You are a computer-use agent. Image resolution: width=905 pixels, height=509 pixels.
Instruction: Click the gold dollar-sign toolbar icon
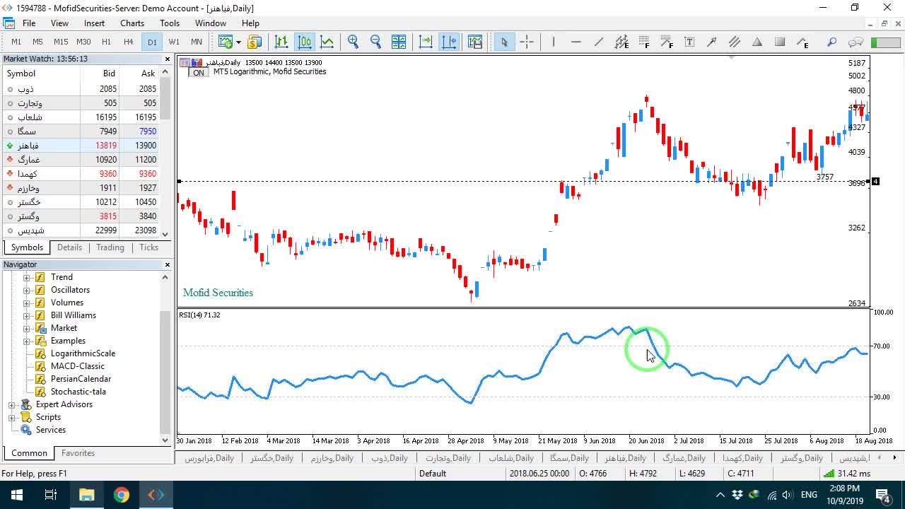[x=255, y=42]
